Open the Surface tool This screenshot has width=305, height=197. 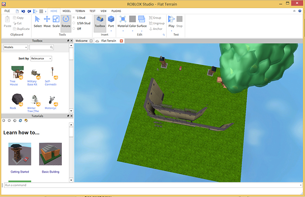click(x=142, y=22)
